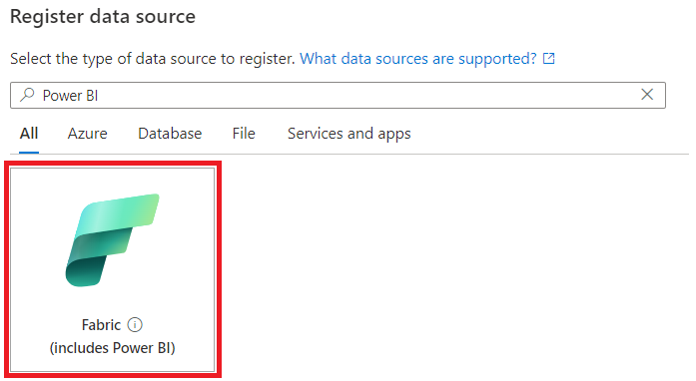Switch to the File tab
The image size is (696, 381).
(244, 134)
